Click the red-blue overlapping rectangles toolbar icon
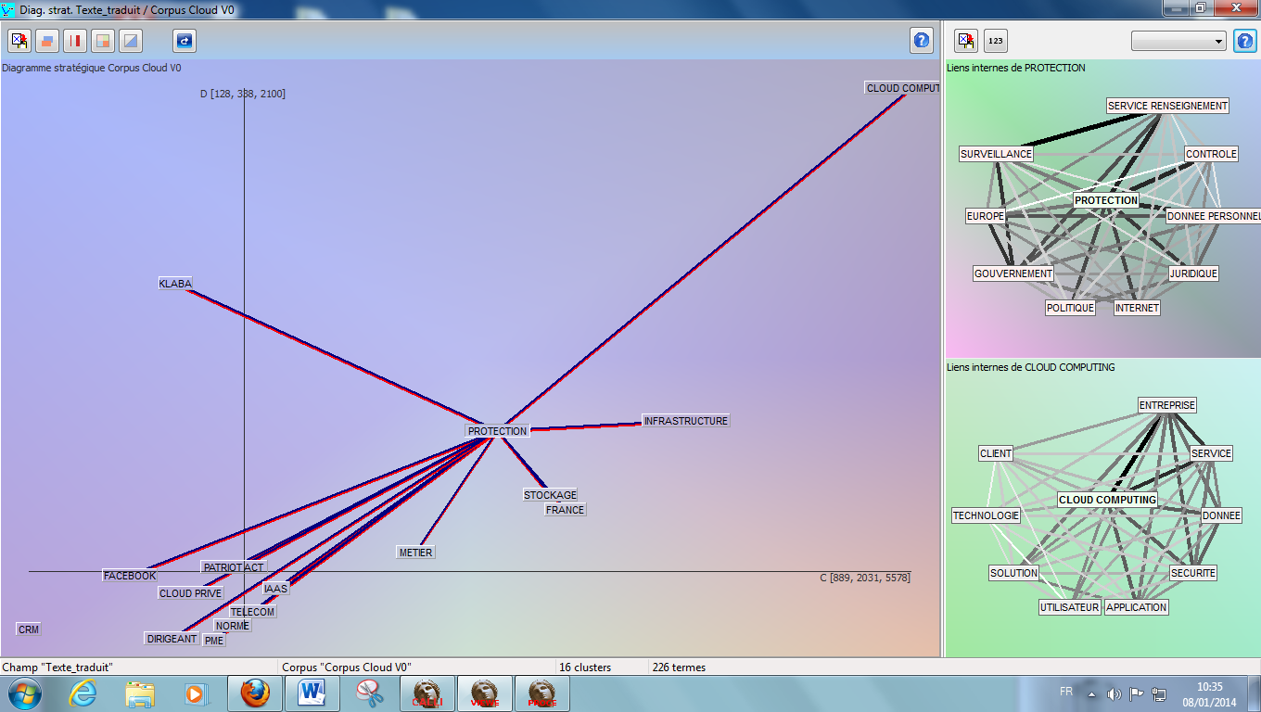The width and height of the screenshot is (1261, 712). [x=47, y=41]
